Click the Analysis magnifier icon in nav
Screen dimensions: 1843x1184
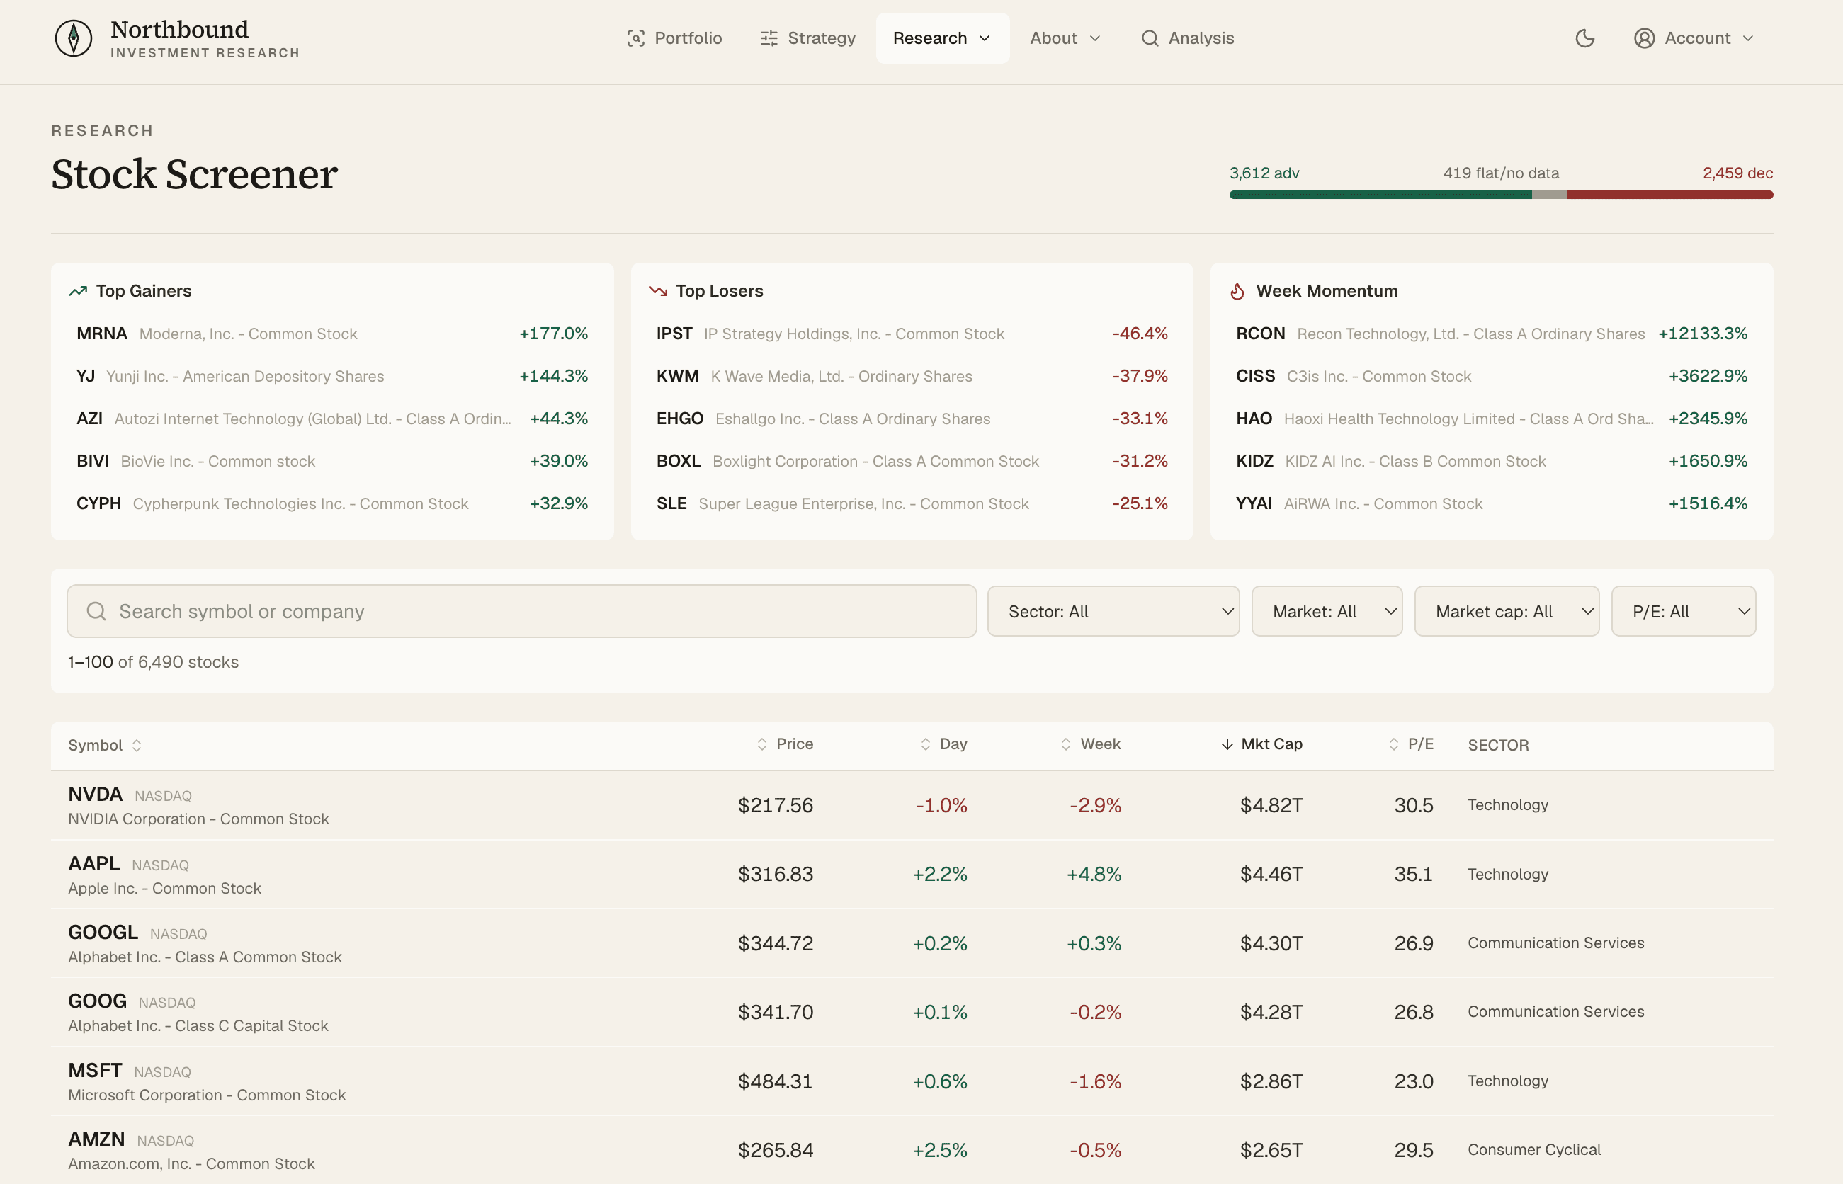1150,38
